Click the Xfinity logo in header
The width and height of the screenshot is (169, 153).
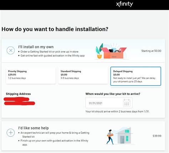coord(124,4)
